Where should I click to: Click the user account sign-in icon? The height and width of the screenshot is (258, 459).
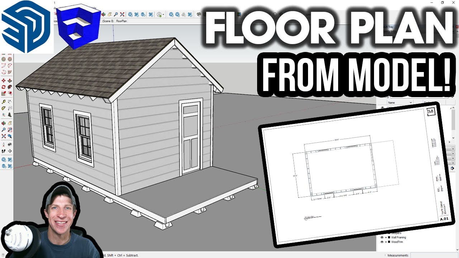tap(159, 14)
